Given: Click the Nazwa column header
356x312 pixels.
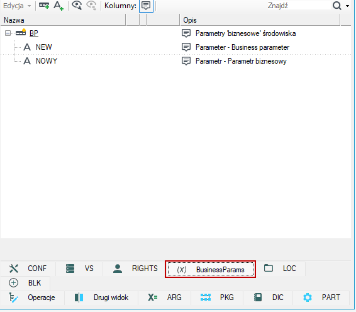Looking at the screenshot, I should 63,20.
